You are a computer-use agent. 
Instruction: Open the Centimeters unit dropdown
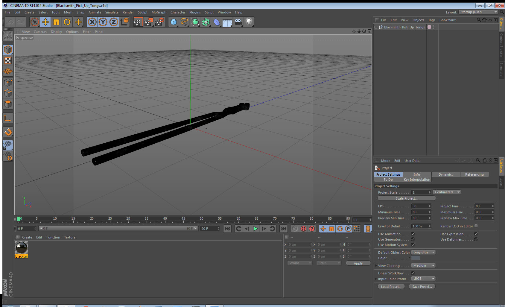coord(447,192)
